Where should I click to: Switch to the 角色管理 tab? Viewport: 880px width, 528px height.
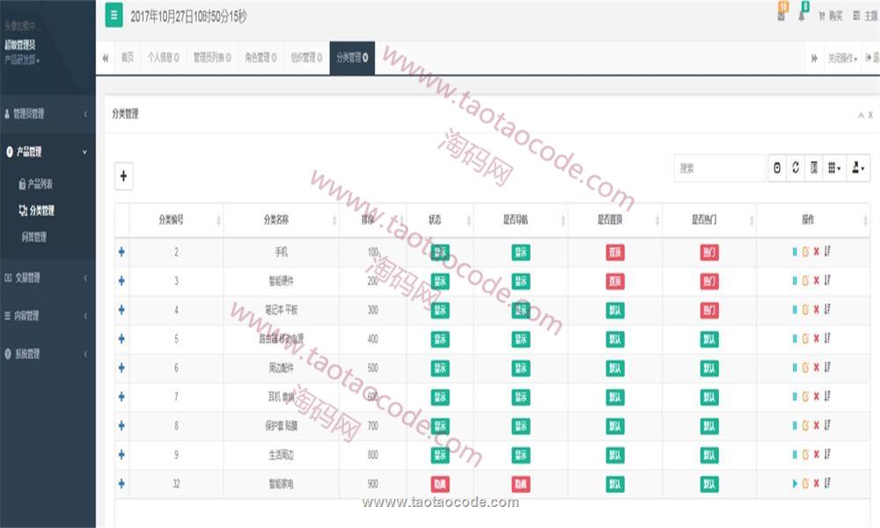pos(260,58)
